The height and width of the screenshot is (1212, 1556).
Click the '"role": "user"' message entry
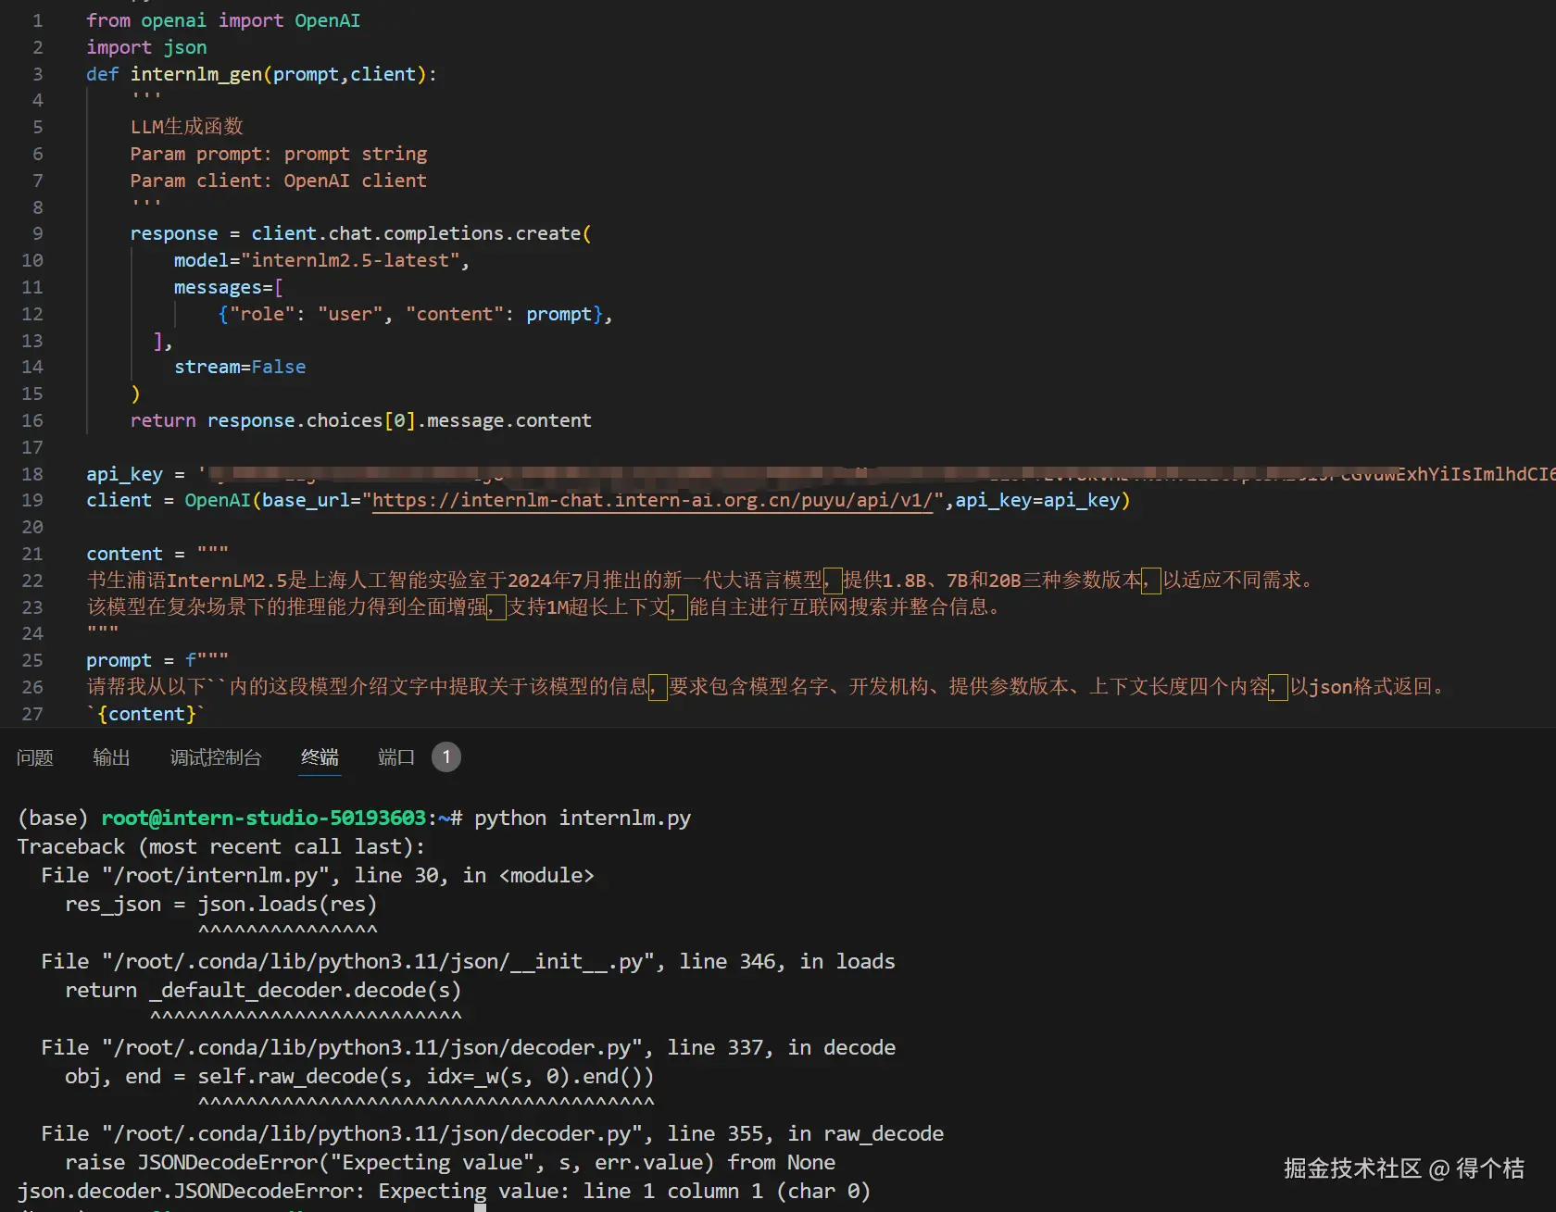pyautogui.click(x=306, y=314)
